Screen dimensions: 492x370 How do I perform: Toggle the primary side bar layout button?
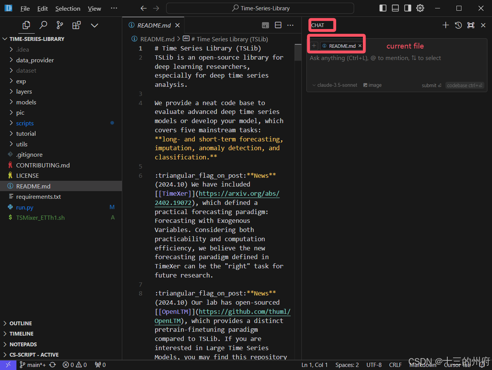383,8
